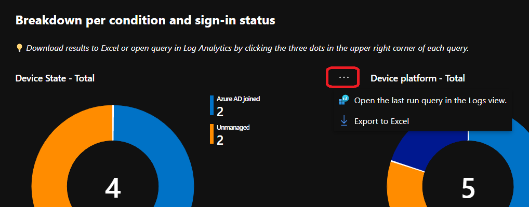Click the blue Azure AD joined legend swatch
Image resolution: width=529 pixels, height=207 pixels.
212,105
